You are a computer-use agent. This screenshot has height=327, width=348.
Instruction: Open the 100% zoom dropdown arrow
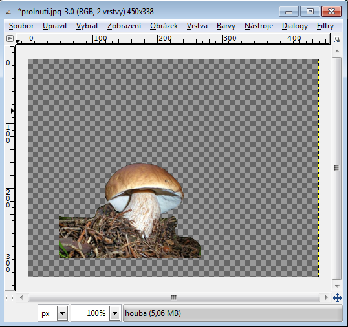click(114, 313)
